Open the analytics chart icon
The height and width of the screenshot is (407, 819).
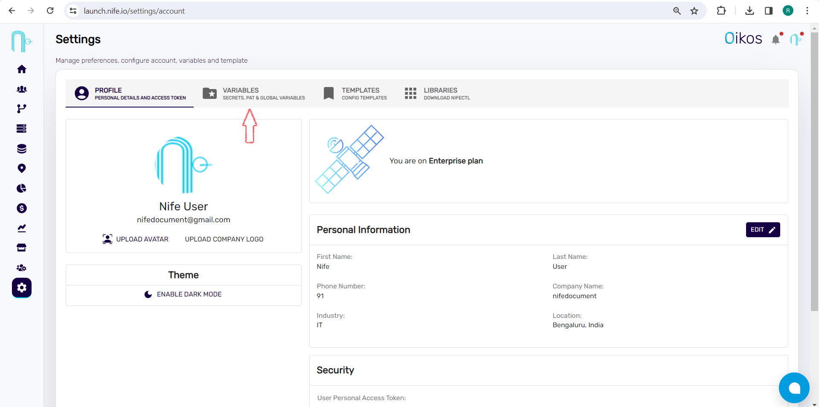(x=21, y=228)
